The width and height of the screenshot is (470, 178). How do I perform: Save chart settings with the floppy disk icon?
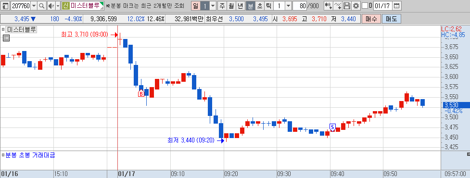click(347, 5)
